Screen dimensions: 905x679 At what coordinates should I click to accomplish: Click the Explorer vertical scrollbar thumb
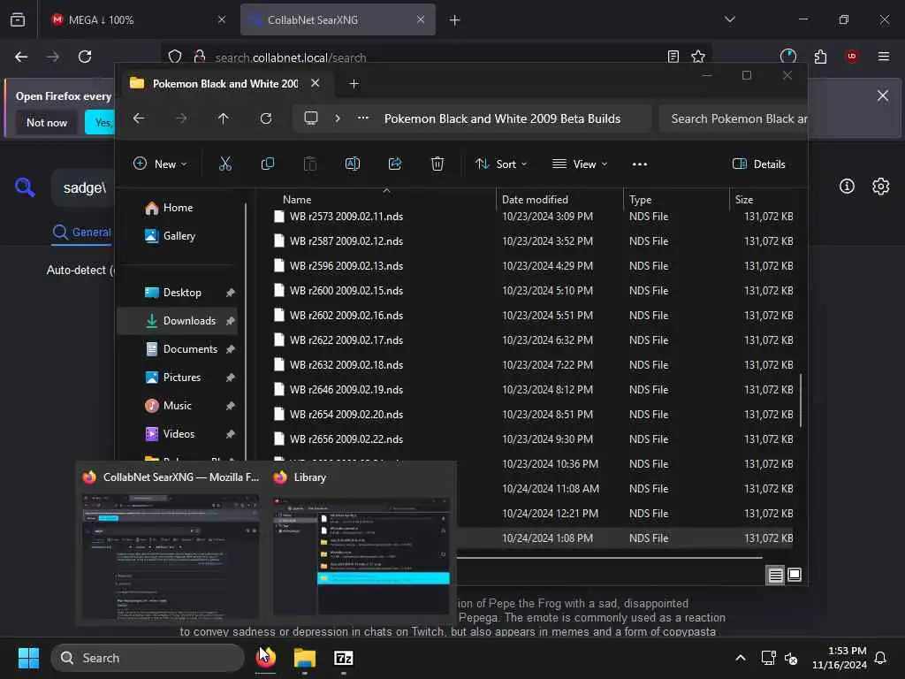click(801, 401)
